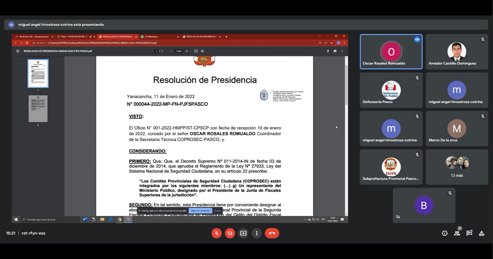Switch to last RESOLUCION DE PRESIDENCIA tab
This screenshot has width=493, height=259.
201,37
